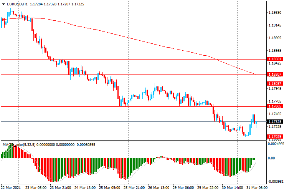Click the 29 Mar 06:00 time label

click(183, 187)
